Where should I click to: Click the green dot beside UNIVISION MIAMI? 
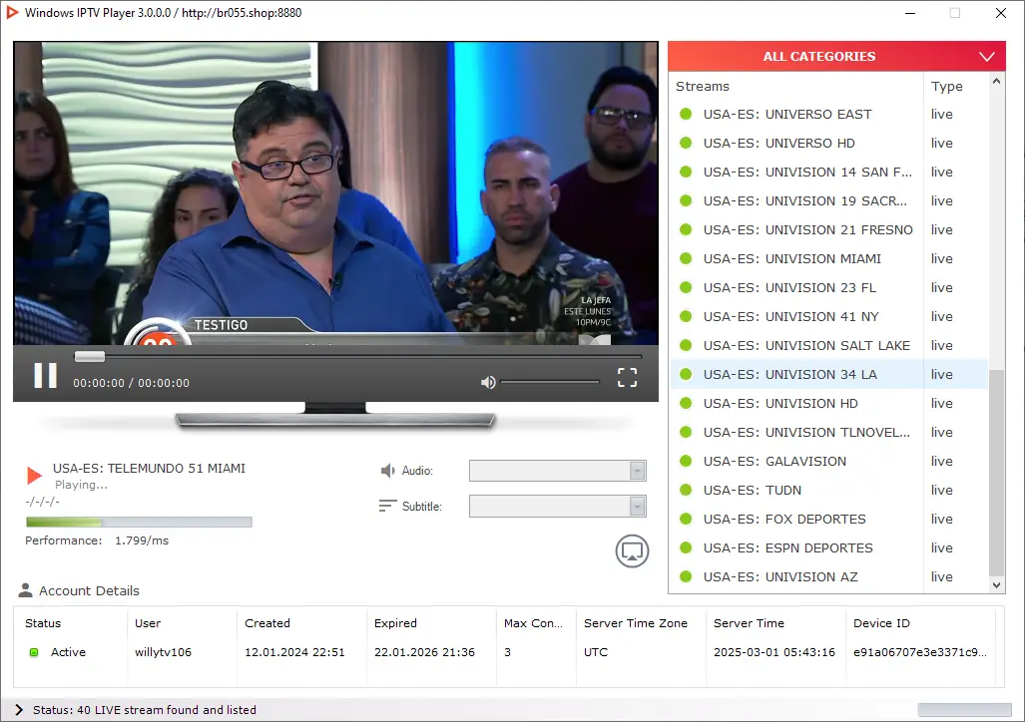(686, 258)
